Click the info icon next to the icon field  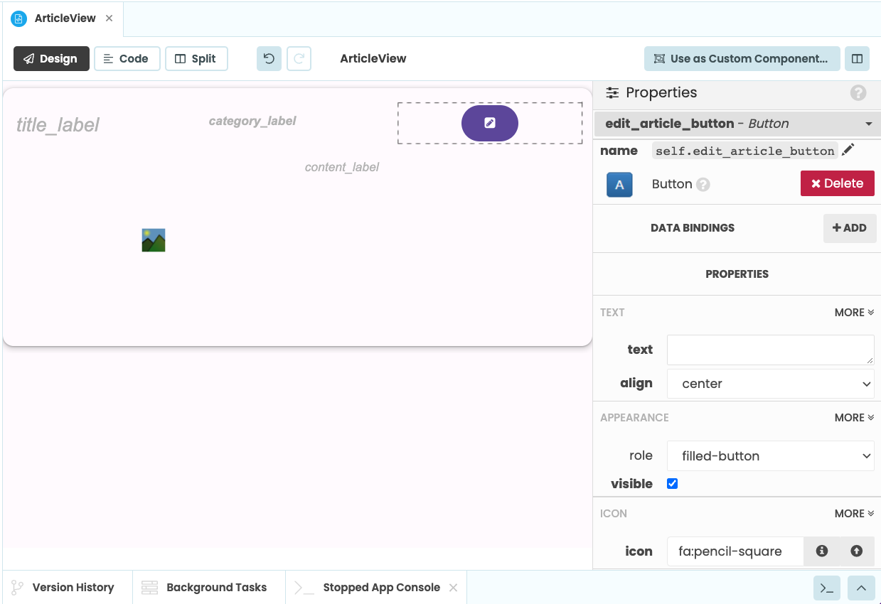pyautogui.click(x=823, y=551)
